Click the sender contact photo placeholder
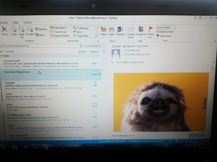The height and width of the screenshot is (162, 217). pyautogui.click(x=116, y=54)
